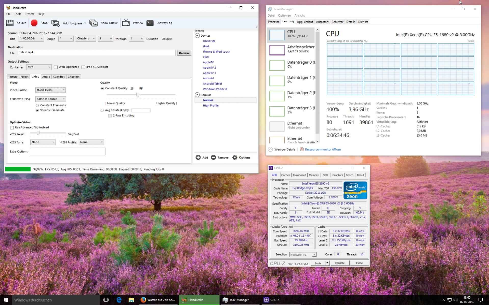489x305 pixels.
Task: Stop the encode with the red Stop icon
Action: 34,23
